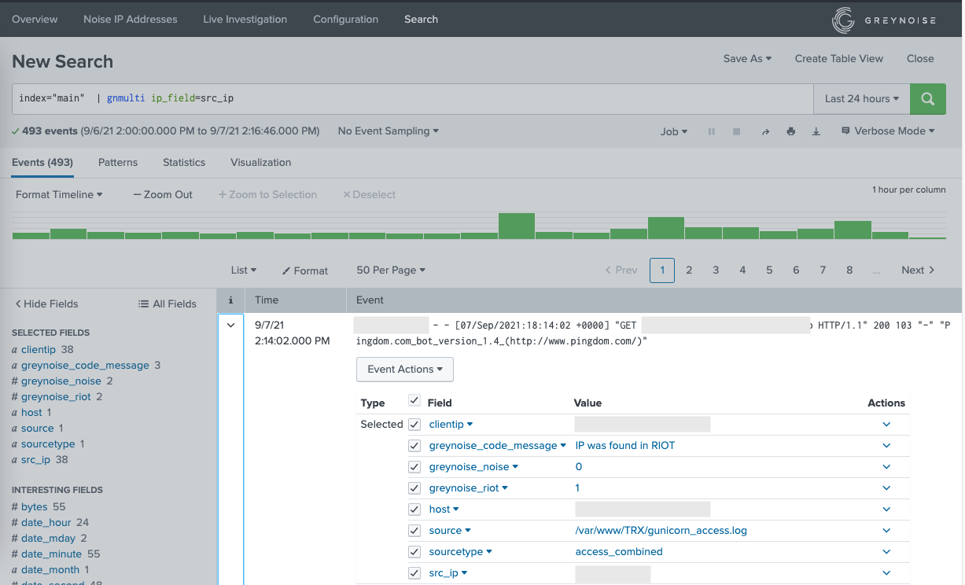Expand actions arrow for sourcetype row
Image resolution: width=965 pixels, height=585 pixels.
coord(886,551)
